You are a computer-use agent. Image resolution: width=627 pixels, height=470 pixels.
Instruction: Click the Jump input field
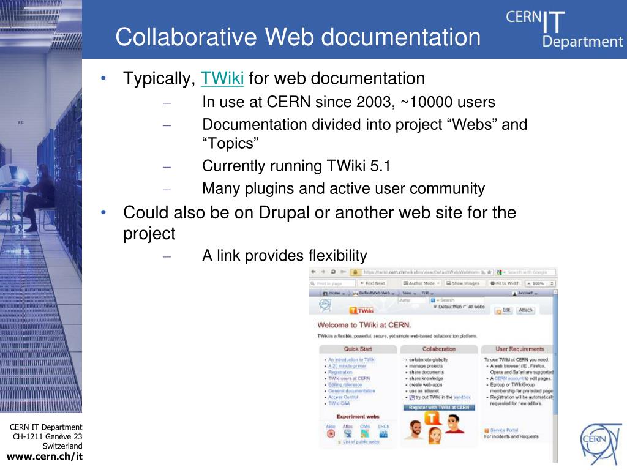[411, 300]
